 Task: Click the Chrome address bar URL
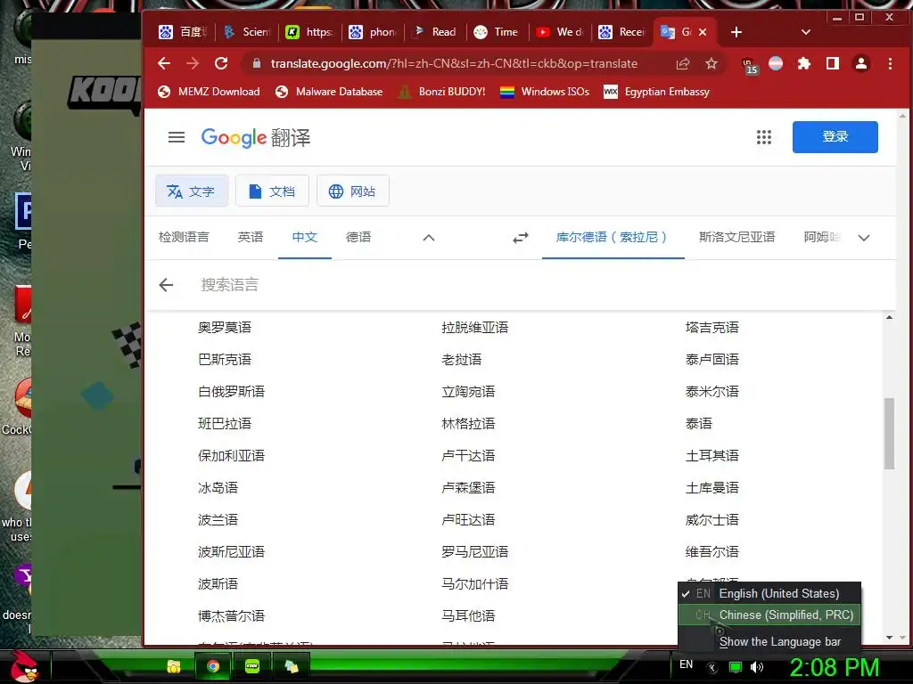454,63
